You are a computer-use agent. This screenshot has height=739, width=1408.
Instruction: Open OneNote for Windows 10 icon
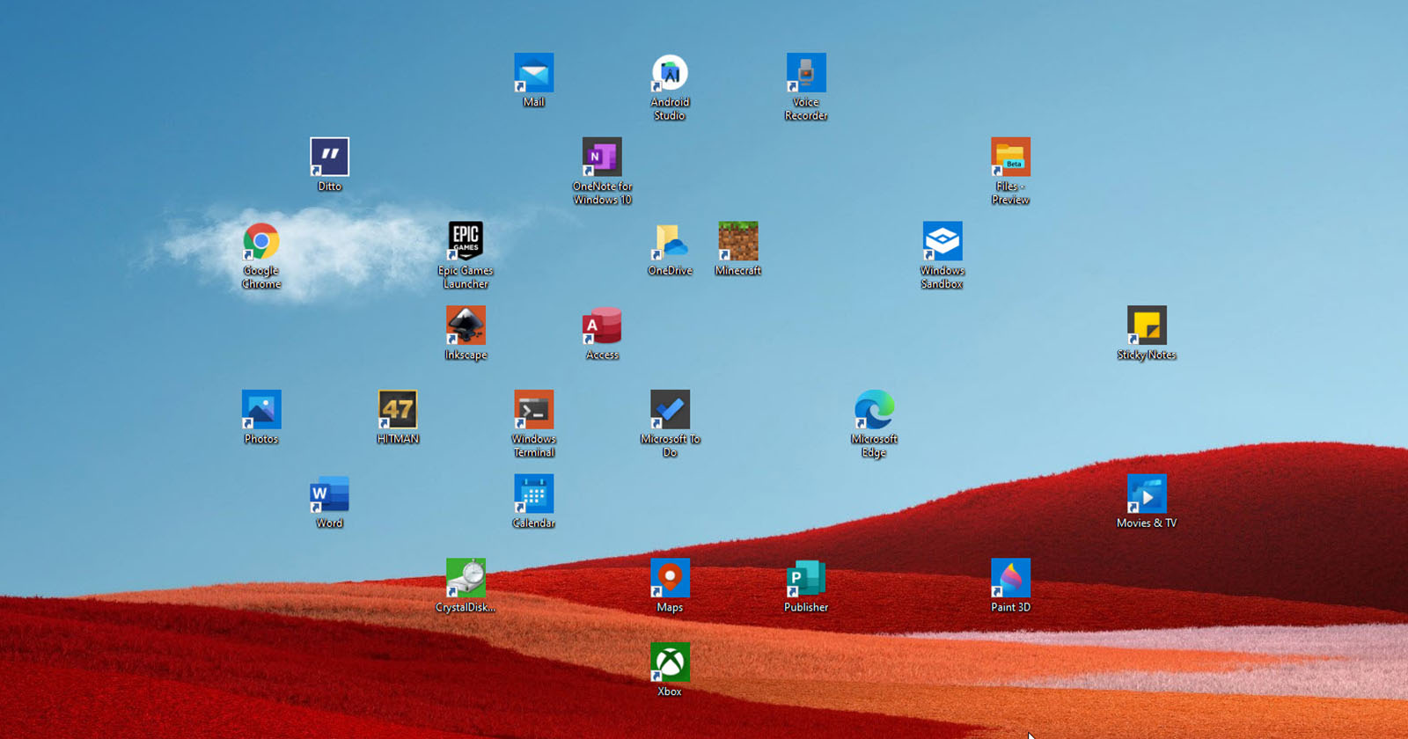[x=603, y=157]
